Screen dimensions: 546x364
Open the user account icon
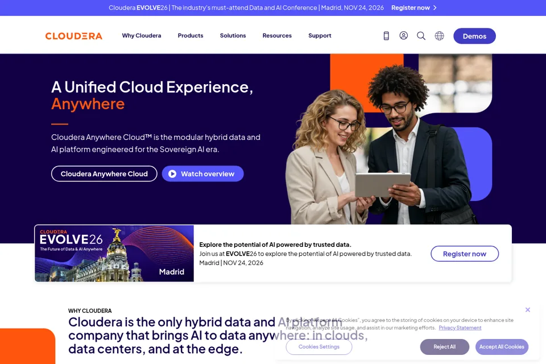coord(404,35)
